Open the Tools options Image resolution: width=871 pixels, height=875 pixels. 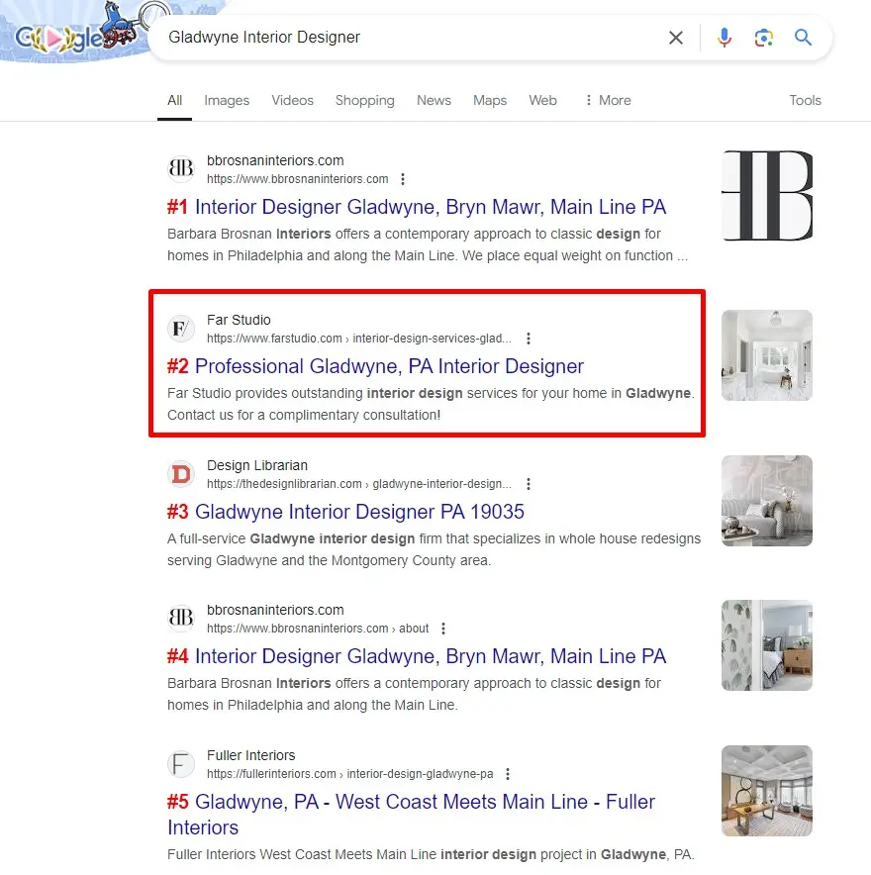(805, 100)
